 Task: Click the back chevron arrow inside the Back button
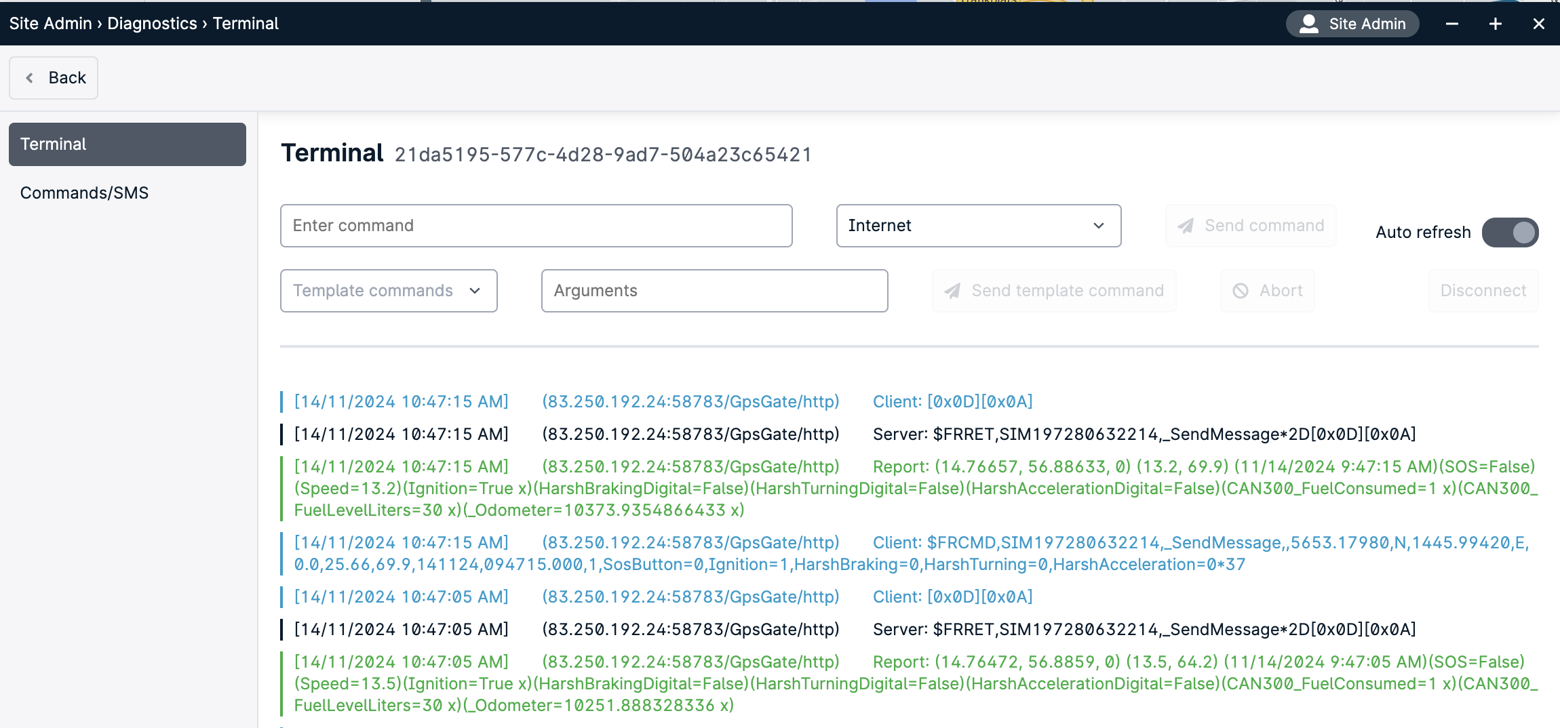[30, 77]
